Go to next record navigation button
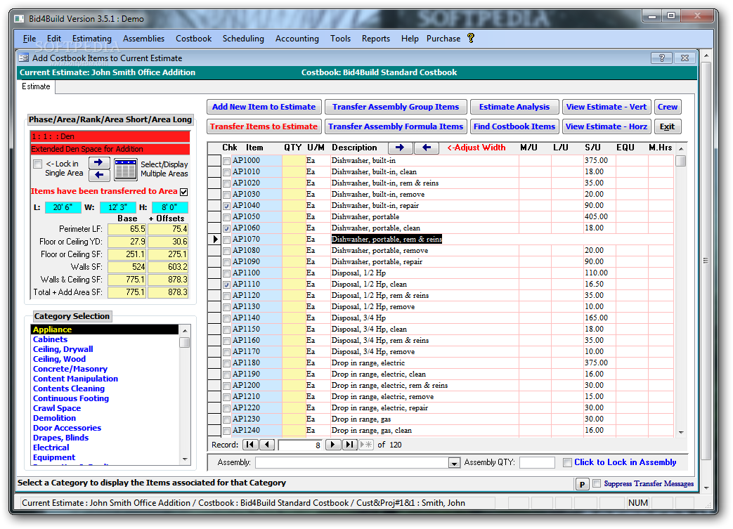 pos(333,445)
